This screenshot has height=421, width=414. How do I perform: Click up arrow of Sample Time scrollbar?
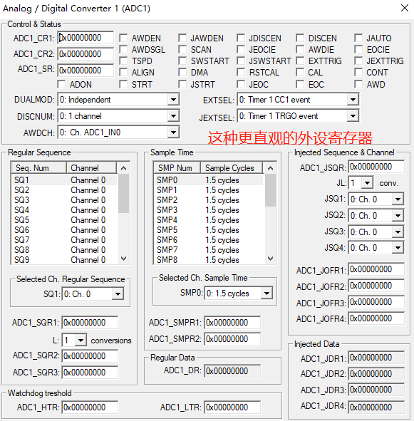click(x=270, y=168)
